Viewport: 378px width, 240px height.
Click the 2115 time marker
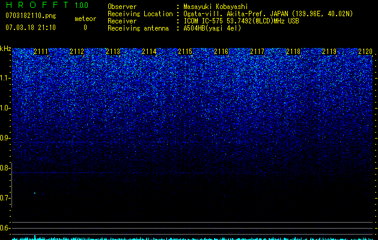click(x=185, y=51)
